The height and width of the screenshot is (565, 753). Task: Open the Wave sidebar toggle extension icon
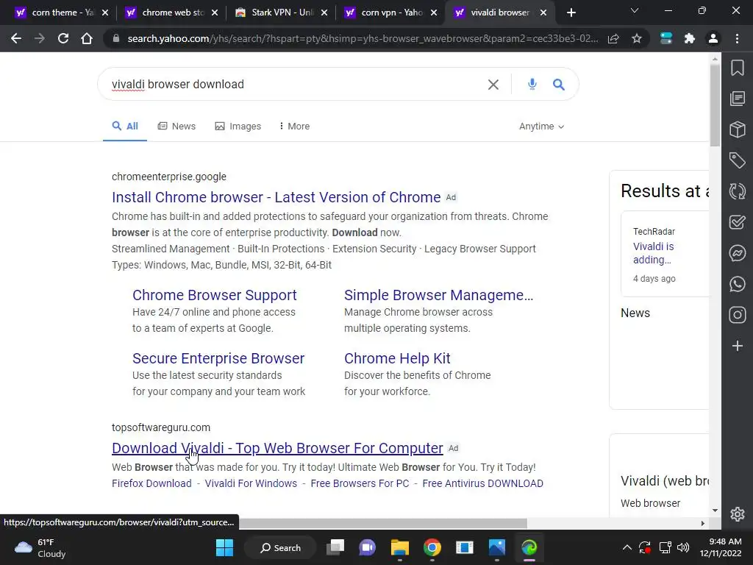tap(666, 38)
